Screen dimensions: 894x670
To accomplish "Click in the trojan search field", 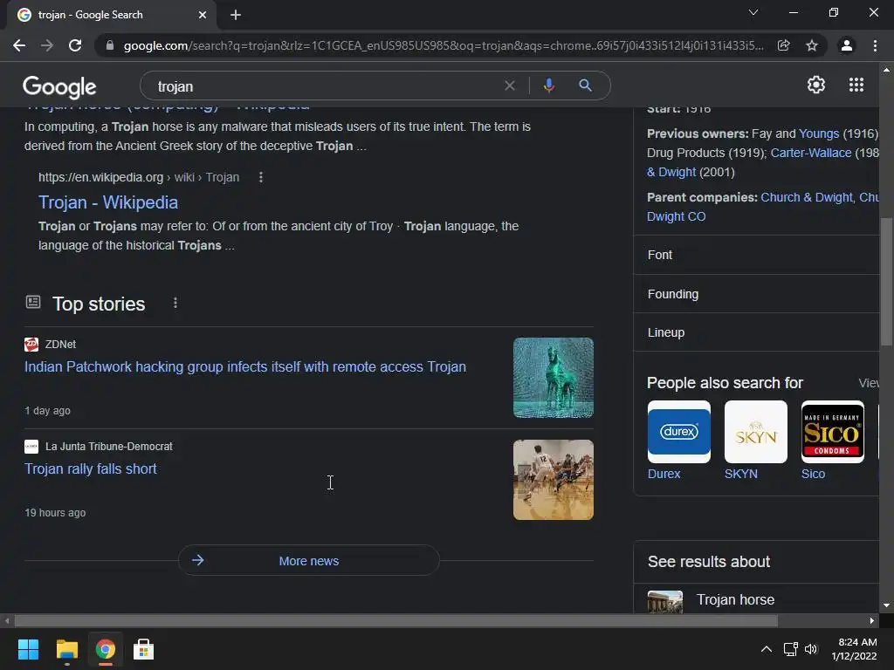I will pos(325,86).
